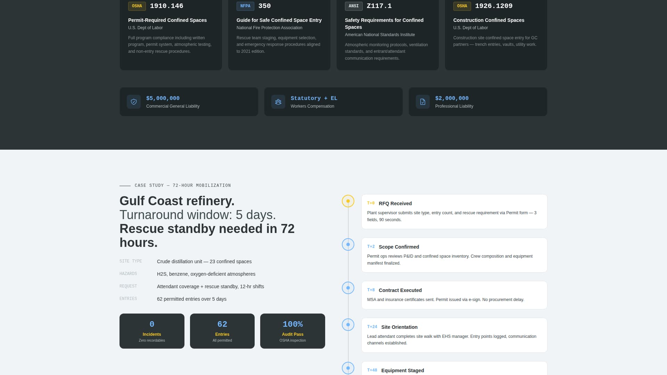Select the T+24 Site Orientation timeline marker
Screen dimensions: 667x375
[348, 325]
